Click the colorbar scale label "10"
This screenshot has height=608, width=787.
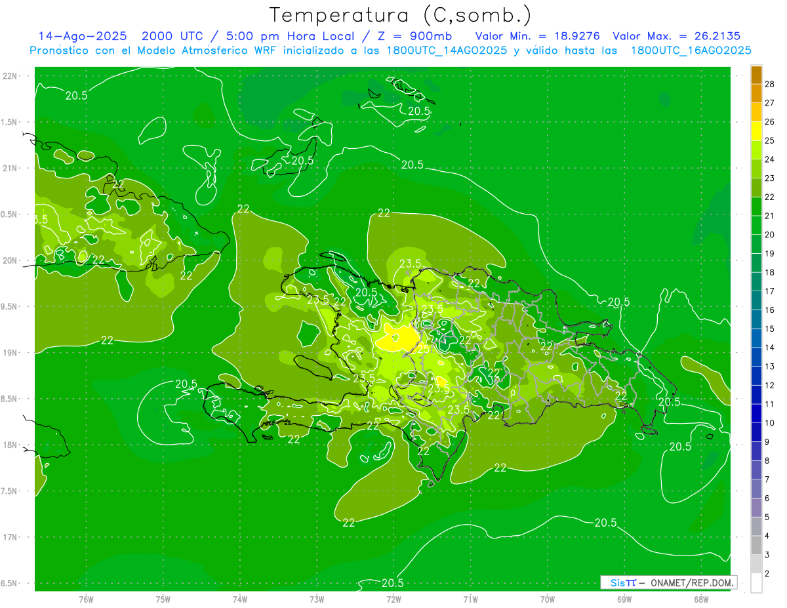tap(770, 422)
